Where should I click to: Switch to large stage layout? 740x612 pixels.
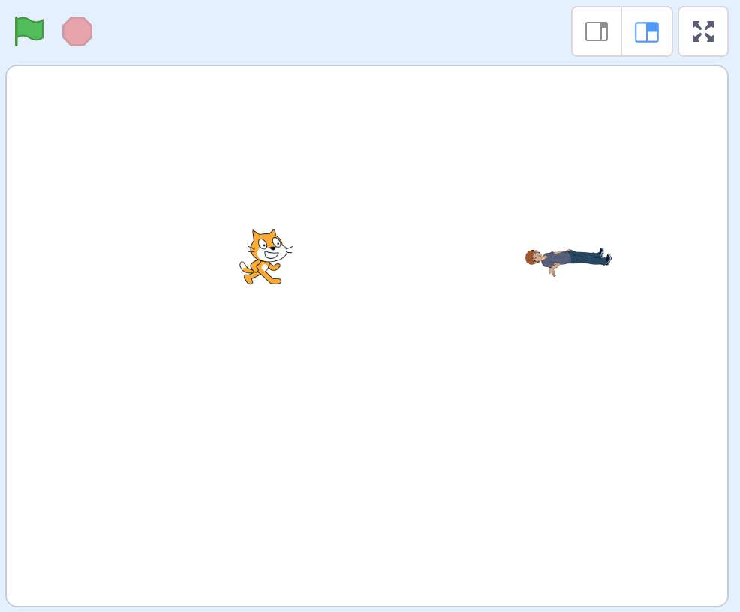point(646,31)
